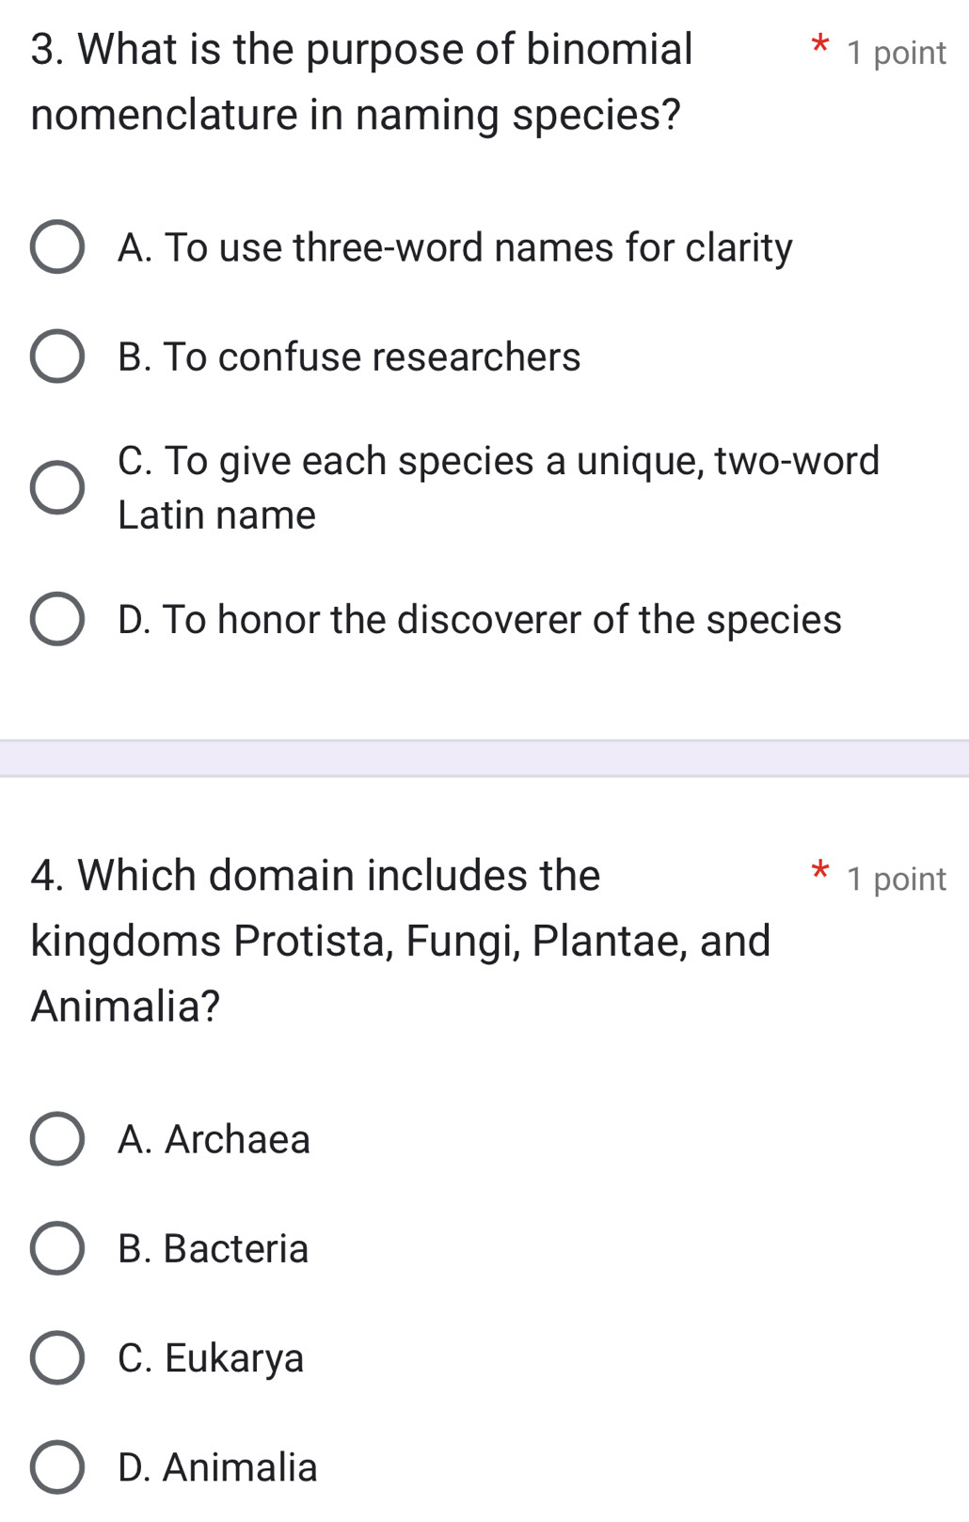Click the answer text 'D. To honor the discoverer'

pyautogui.click(x=480, y=619)
